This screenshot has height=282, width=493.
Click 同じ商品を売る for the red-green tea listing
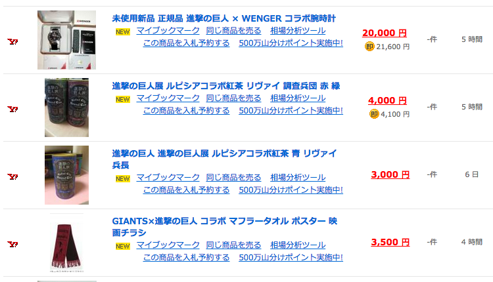233,98
